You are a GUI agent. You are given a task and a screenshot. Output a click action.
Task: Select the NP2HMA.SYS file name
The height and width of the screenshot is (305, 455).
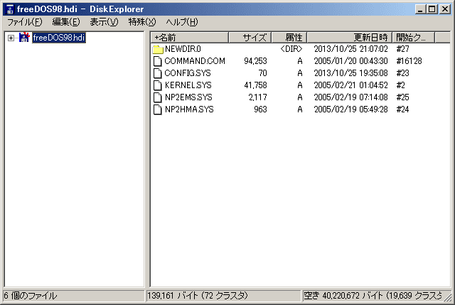coord(189,109)
